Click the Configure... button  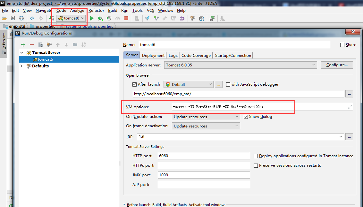pos(337,65)
